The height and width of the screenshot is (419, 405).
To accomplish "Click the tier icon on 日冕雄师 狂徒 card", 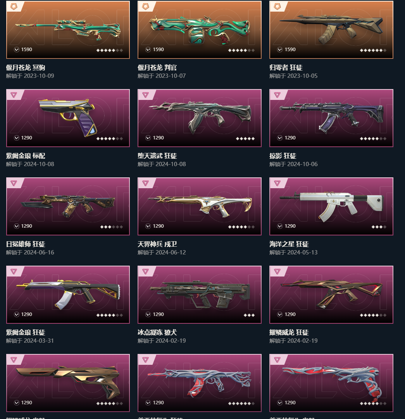I will coord(14,183).
